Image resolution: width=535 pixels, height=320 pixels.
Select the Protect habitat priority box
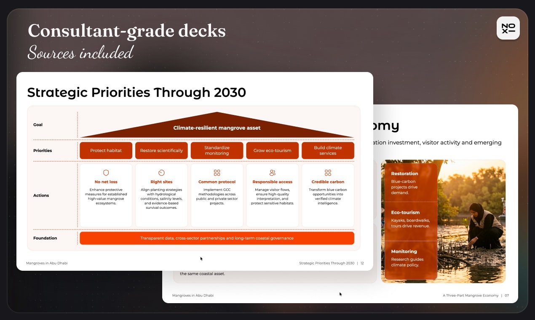[x=106, y=150]
